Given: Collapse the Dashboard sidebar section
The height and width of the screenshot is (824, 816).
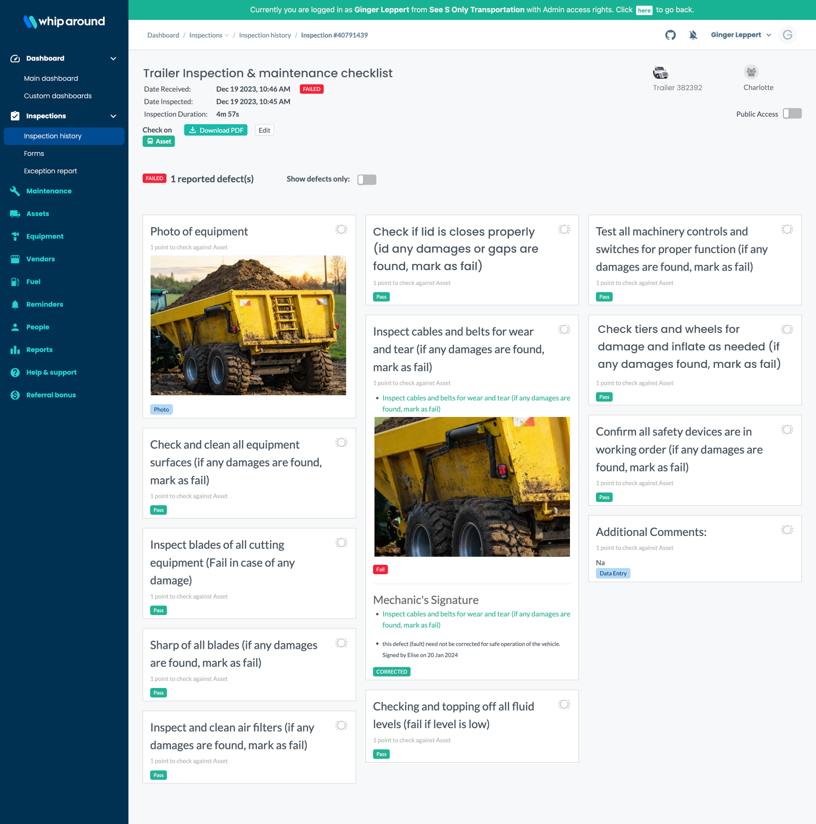Looking at the screenshot, I should pyautogui.click(x=113, y=59).
